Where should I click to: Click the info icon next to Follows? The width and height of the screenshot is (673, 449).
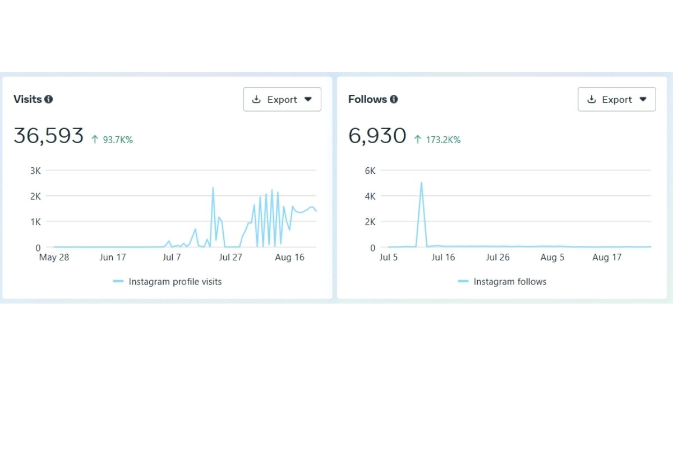(394, 99)
